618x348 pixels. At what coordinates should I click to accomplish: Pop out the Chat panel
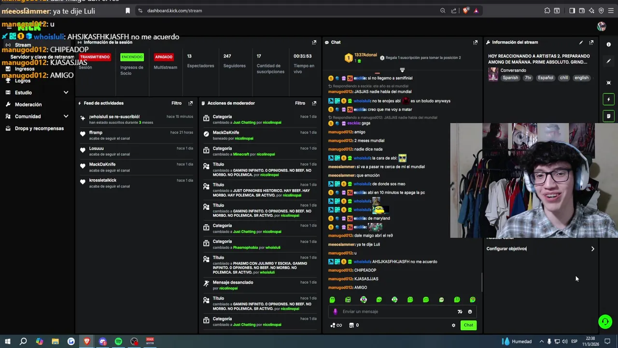point(475,42)
